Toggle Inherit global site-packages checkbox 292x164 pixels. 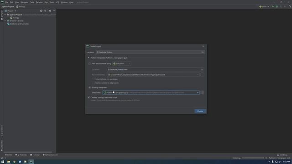tap(93, 79)
